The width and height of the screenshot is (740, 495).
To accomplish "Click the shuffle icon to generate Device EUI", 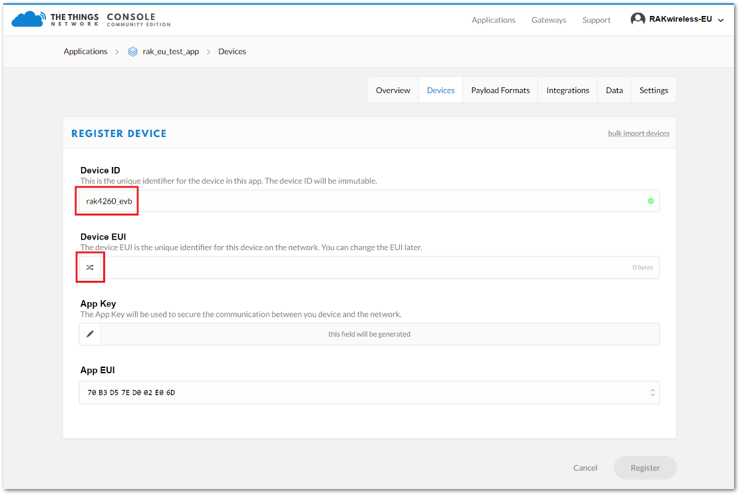I will tap(90, 267).
